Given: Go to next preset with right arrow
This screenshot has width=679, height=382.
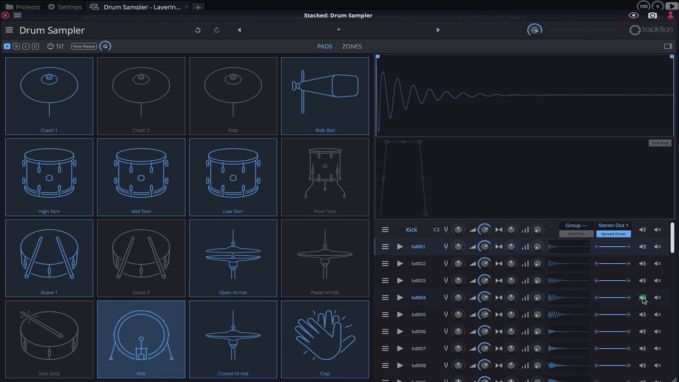Looking at the screenshot, I should pyautogui.click(x=438, y=30).
